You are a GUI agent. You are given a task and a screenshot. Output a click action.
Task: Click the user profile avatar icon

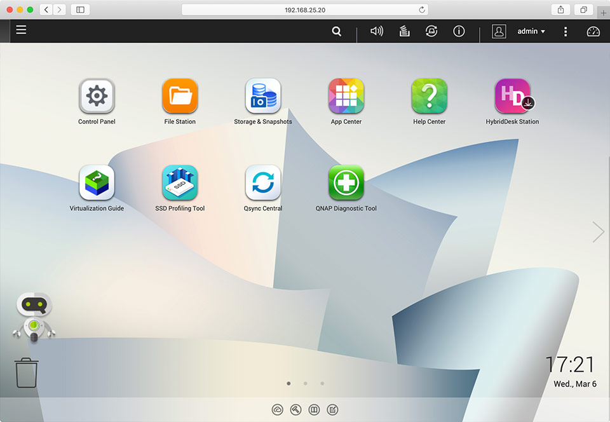point(499,31)
